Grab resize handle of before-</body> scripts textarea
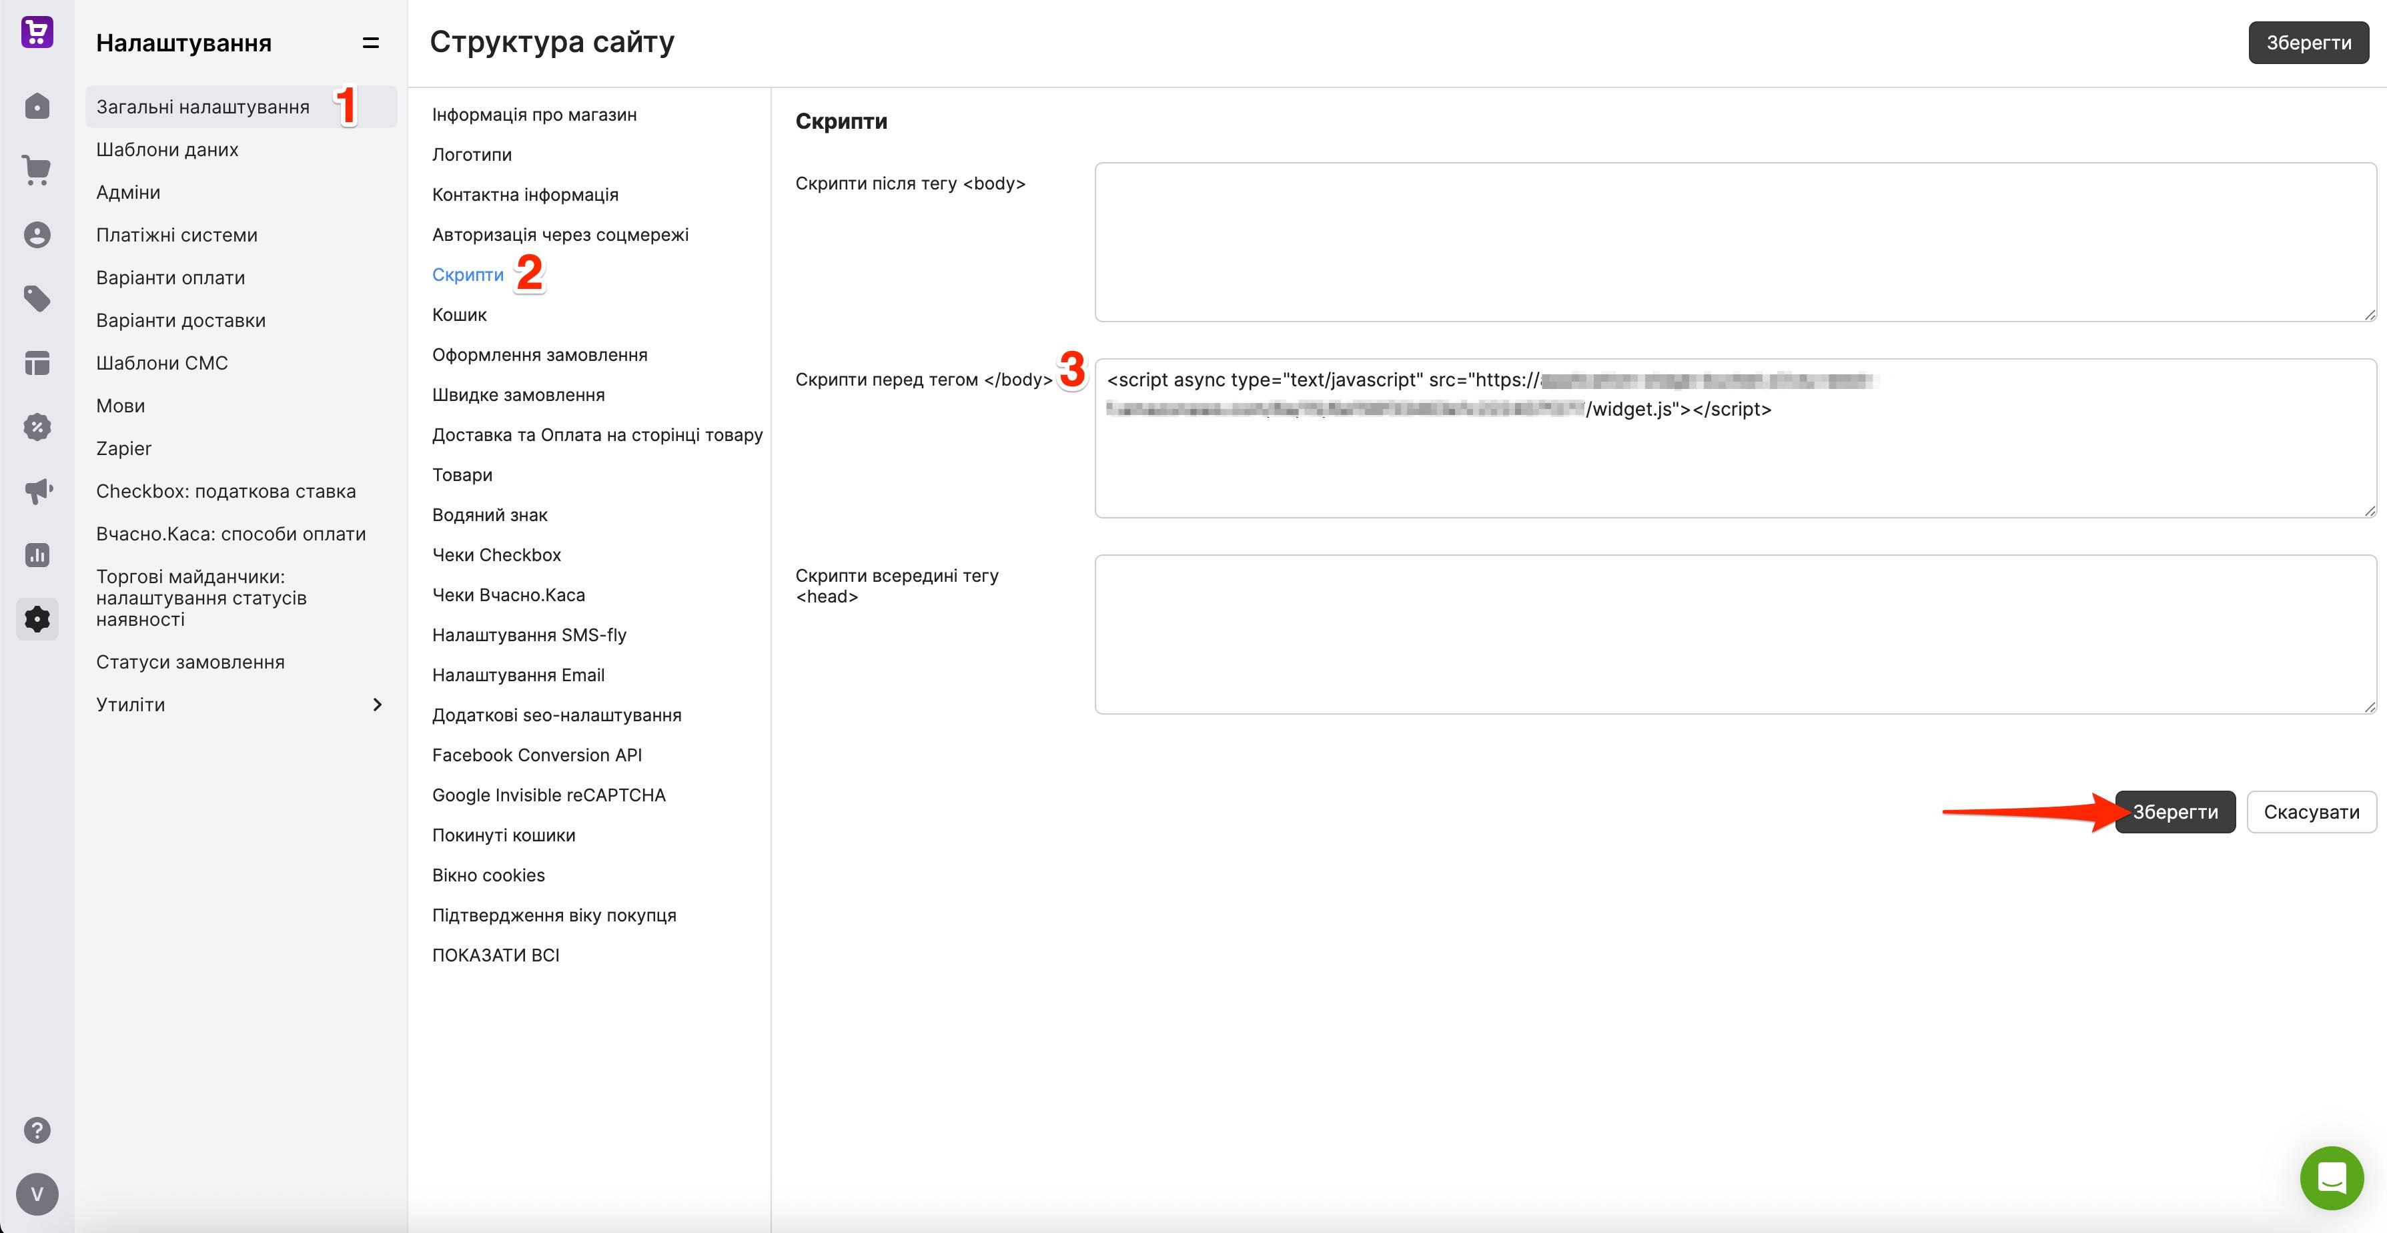2387x1233 pixels. click(x=2370, y=511)
